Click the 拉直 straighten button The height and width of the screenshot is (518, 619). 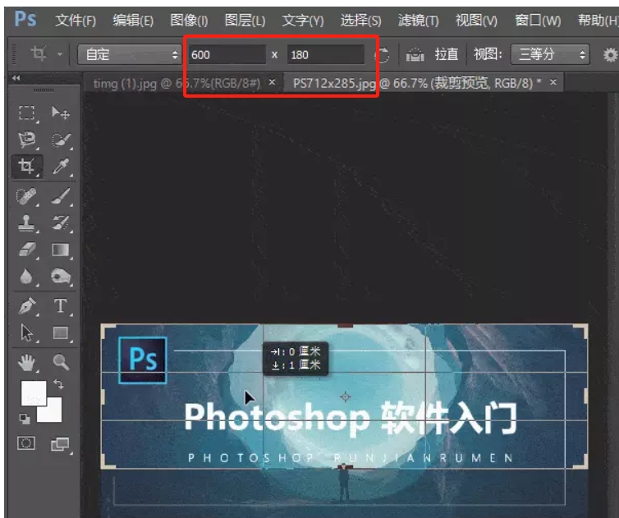click(433, 54)
